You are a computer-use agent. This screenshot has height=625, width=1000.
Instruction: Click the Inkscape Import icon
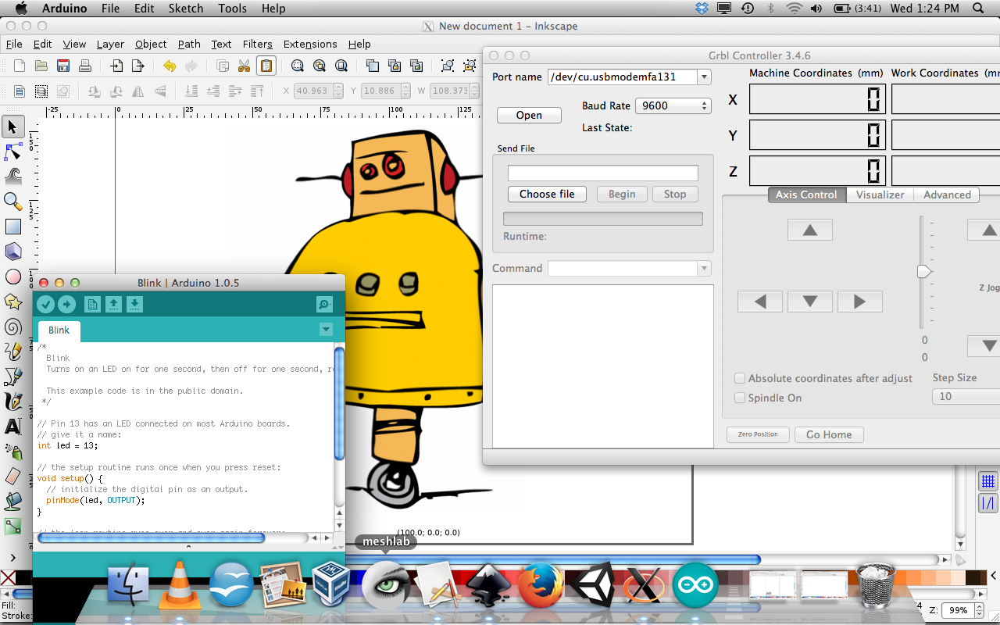coord(116,66)
